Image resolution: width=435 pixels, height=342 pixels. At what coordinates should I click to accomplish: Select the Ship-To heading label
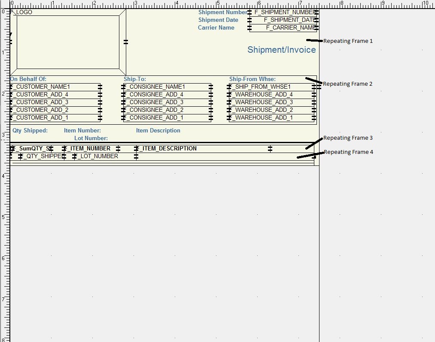click(135, 79)
